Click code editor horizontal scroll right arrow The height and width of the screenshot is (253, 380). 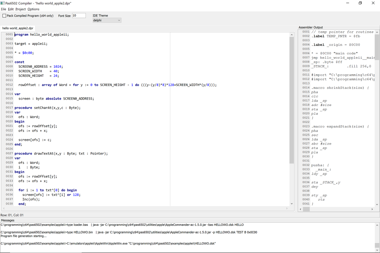[287, 209]
